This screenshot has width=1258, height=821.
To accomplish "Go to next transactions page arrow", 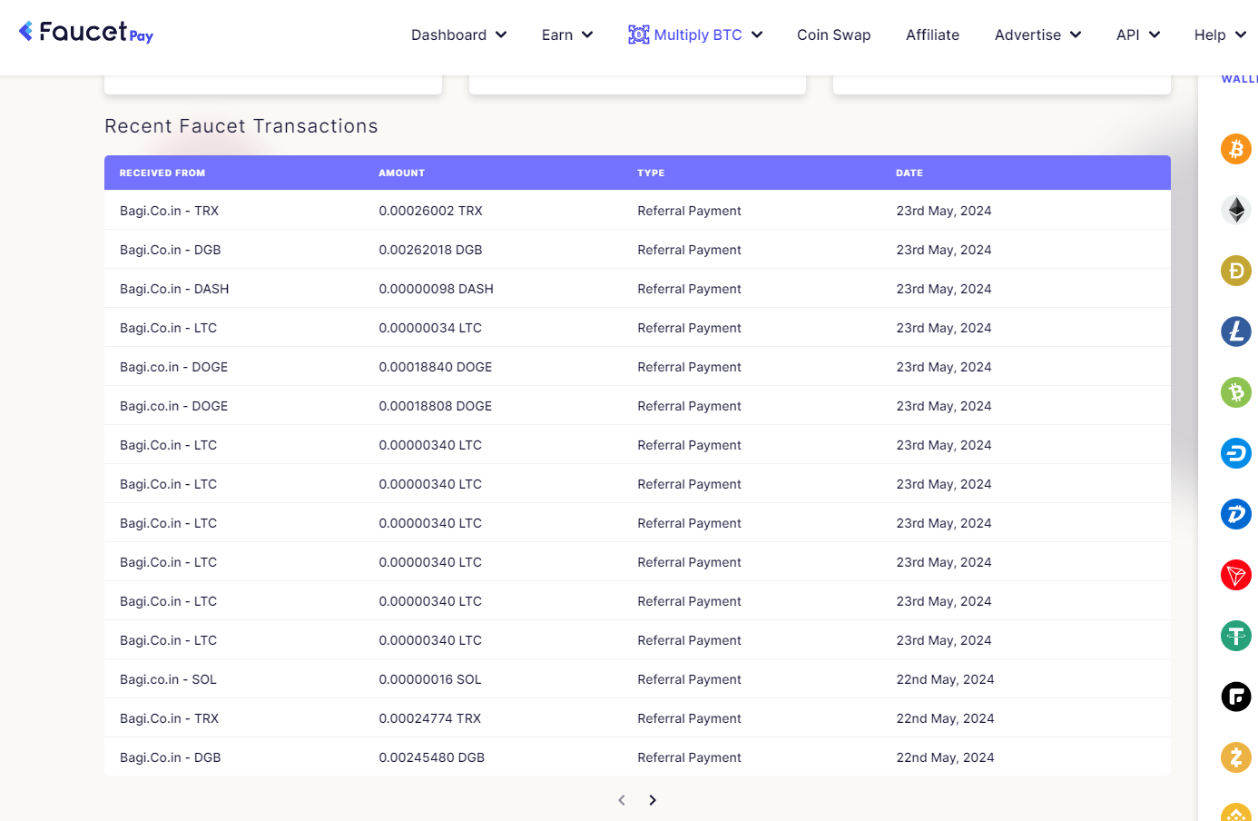I will coord(653,800).
